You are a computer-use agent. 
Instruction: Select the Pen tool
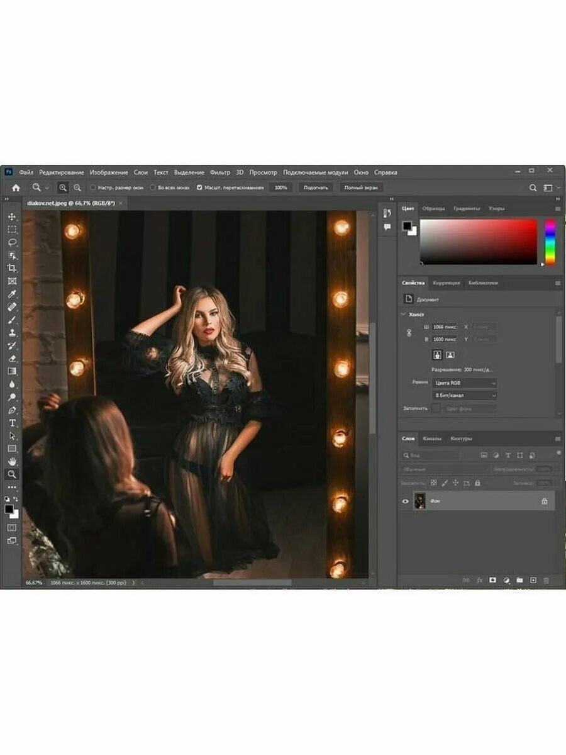12,410
